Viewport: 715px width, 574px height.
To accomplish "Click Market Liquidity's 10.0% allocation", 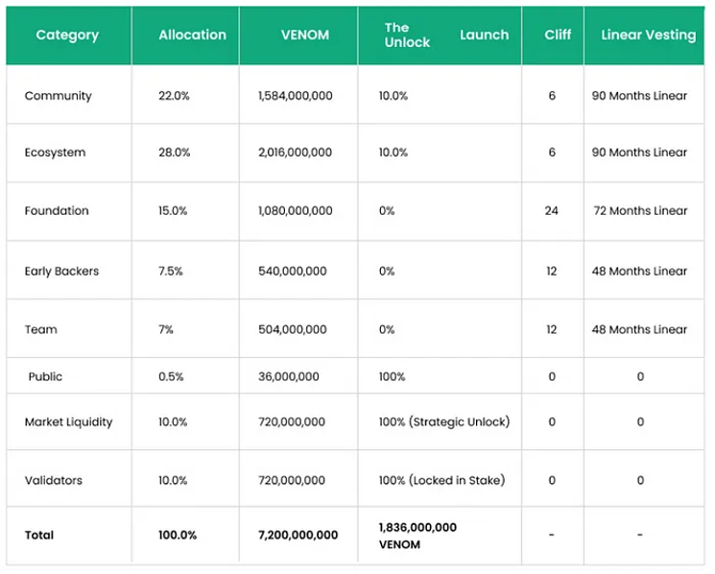I will pos(173,421).
